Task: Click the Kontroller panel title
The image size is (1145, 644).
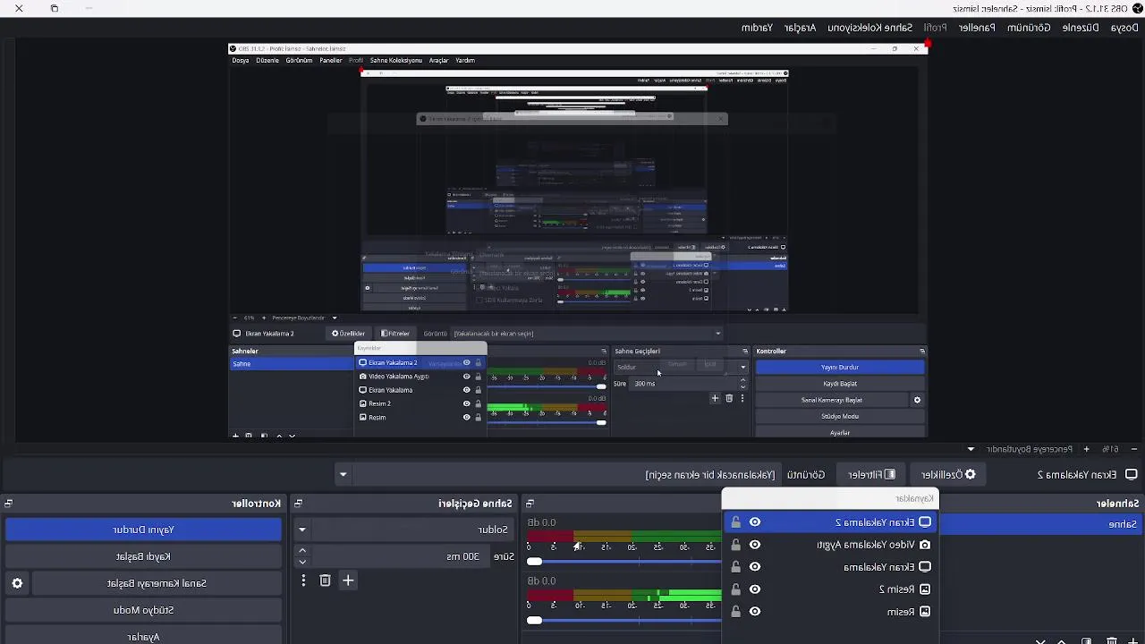Action: [257, 504]
